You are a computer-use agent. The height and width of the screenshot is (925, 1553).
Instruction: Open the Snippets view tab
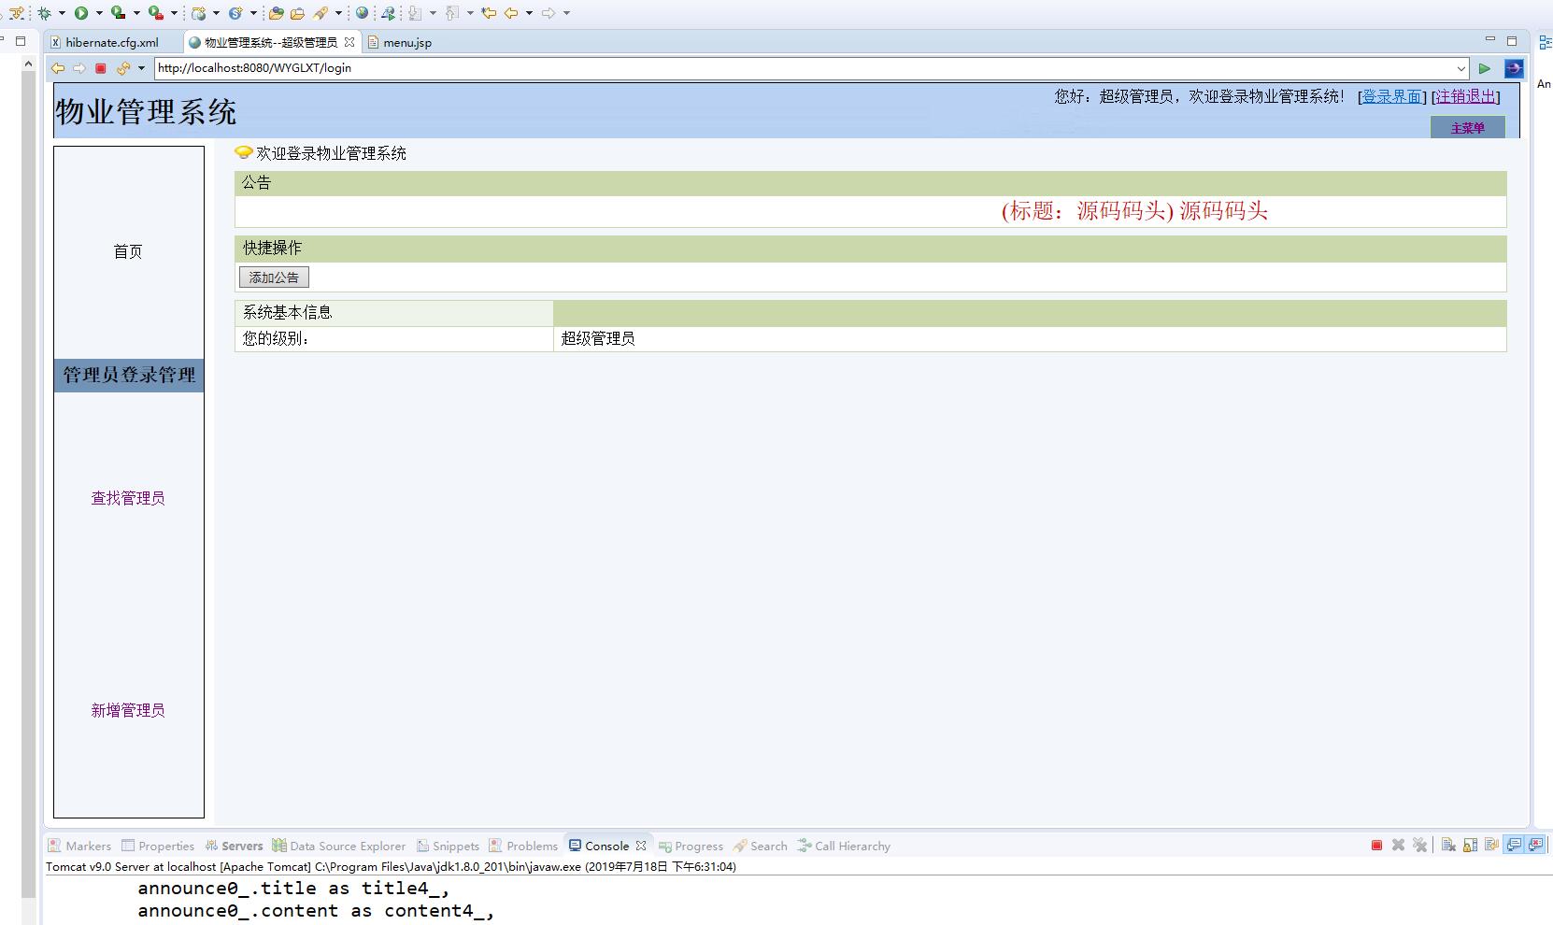448,846
